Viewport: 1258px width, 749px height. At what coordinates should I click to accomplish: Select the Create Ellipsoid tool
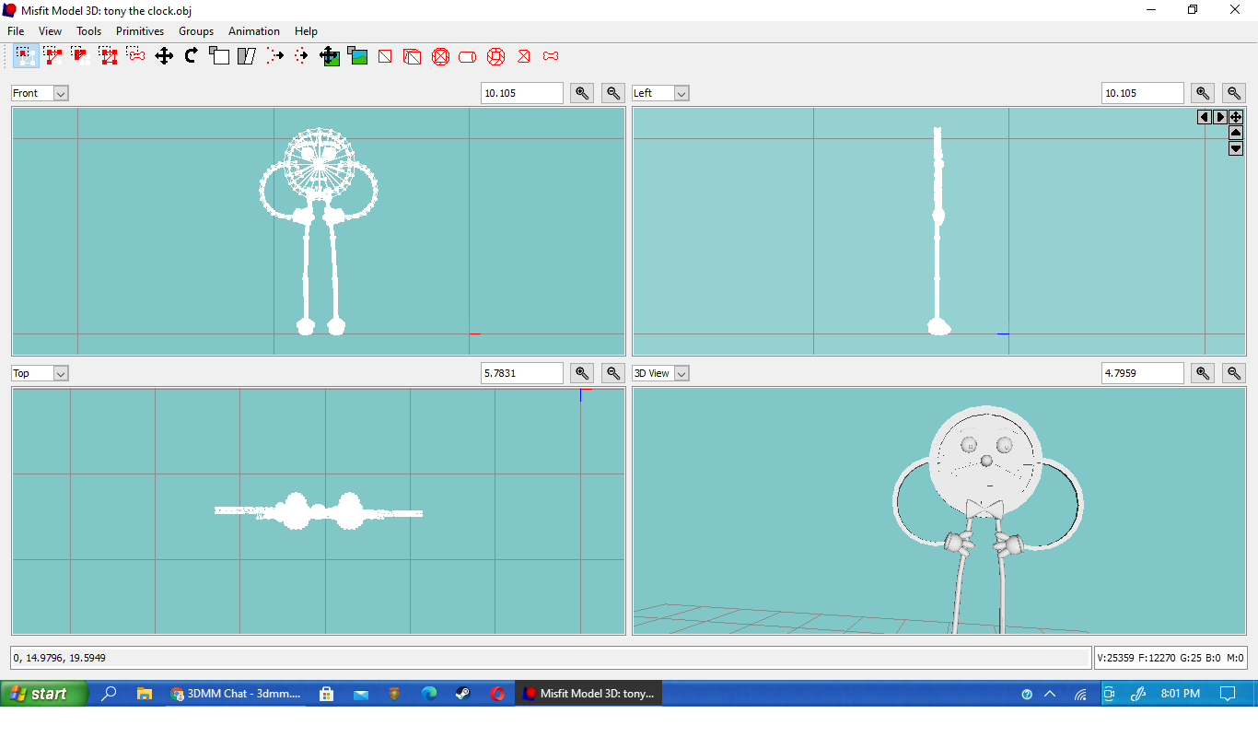(x=440, y=56)
